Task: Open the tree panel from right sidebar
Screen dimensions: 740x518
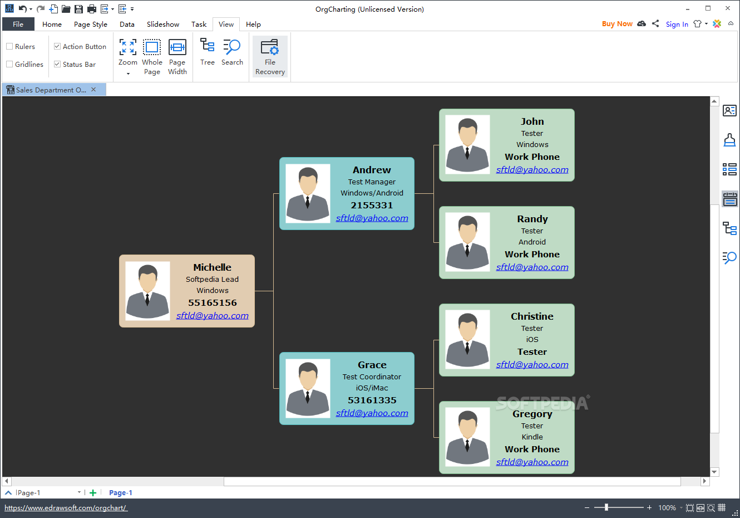Action: click(x=729, y=228)
